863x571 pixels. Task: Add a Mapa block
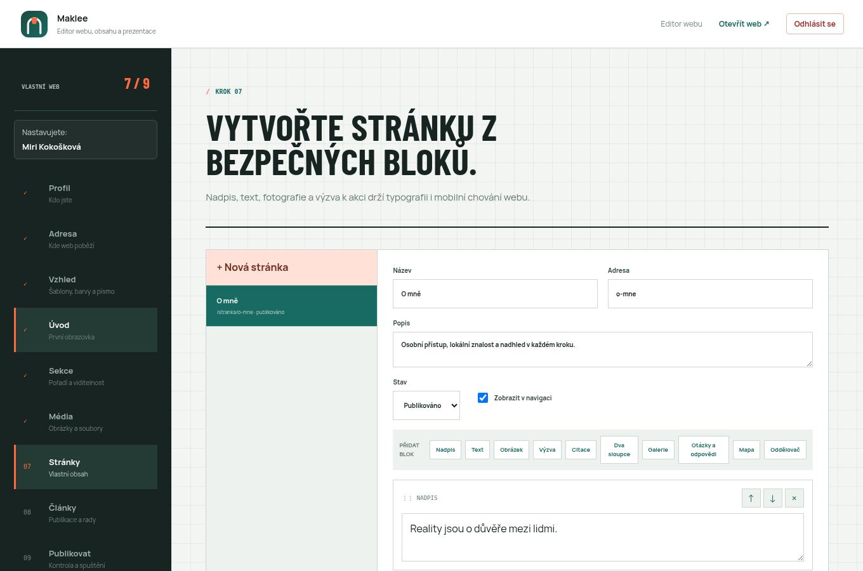click(746, 450)
